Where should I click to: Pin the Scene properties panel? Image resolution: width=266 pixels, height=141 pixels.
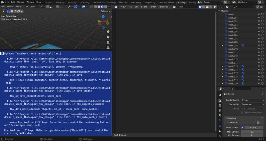263,94
